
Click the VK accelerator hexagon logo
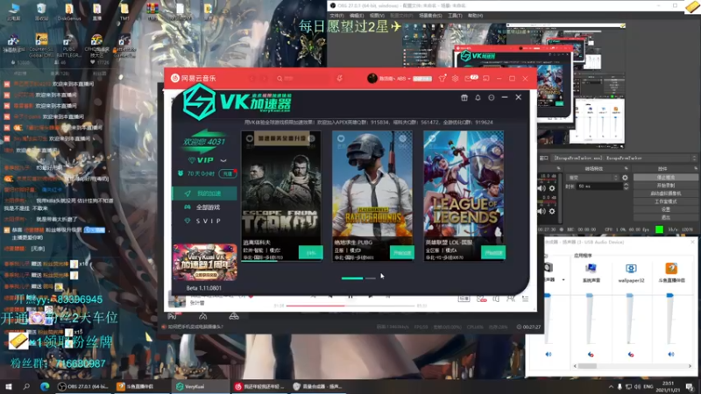tap(199, 102)
